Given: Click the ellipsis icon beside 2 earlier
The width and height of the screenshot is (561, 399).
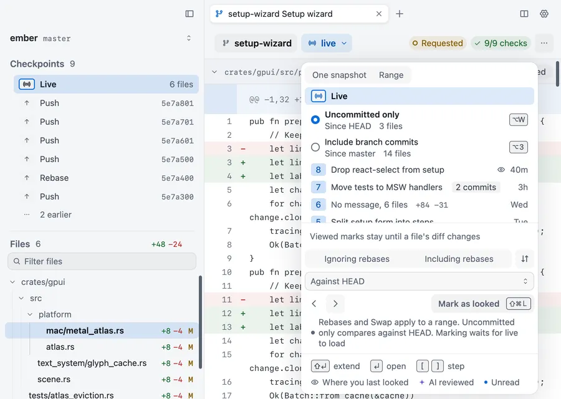Looking at the screenshot, I should click(x=27, y=214).
